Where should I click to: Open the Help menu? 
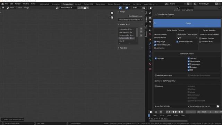[33, 4]
